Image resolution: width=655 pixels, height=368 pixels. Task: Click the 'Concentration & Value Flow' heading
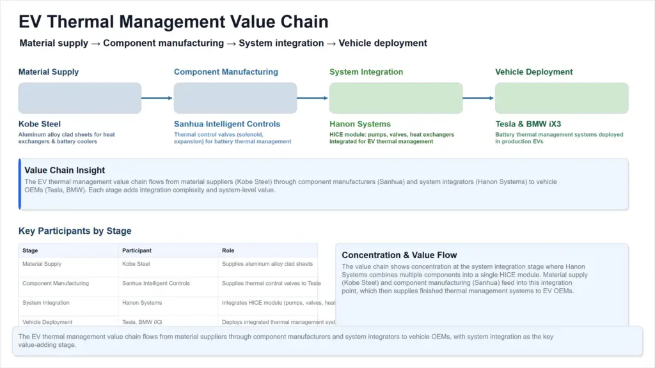(399, 255)
